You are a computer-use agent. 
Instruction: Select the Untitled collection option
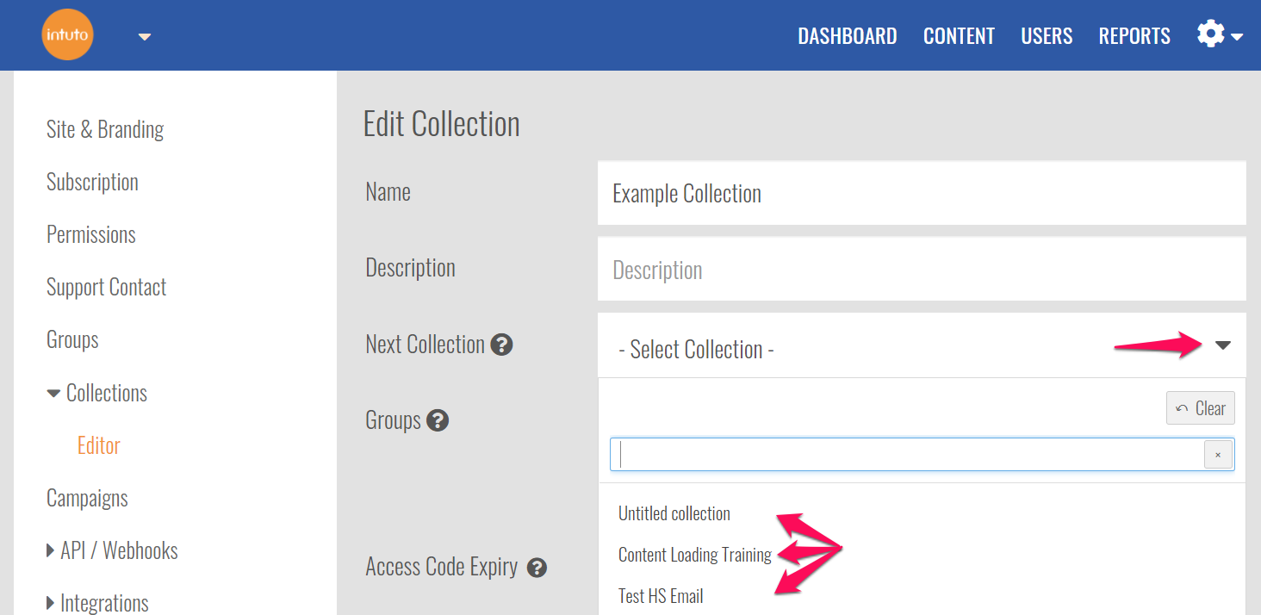674,513
